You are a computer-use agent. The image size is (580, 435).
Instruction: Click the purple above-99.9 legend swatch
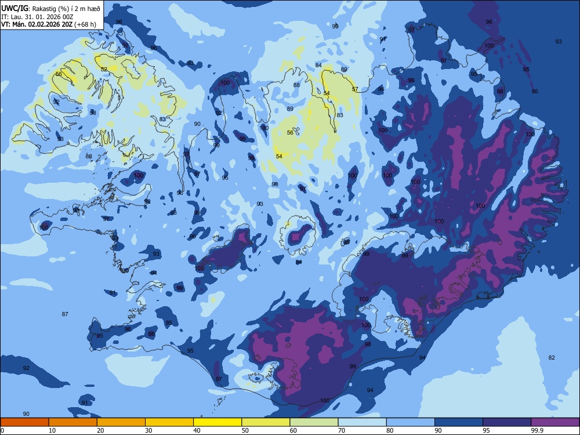555,422
